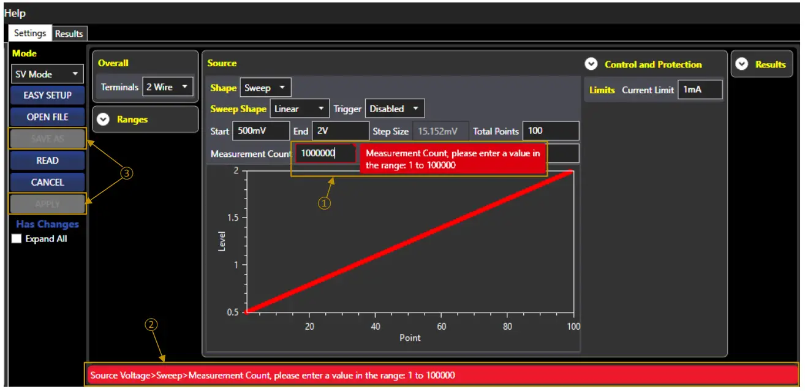Expand the Control and Protection chevron
This screenshot has height=391, width=805.
[x=591, y=64]
